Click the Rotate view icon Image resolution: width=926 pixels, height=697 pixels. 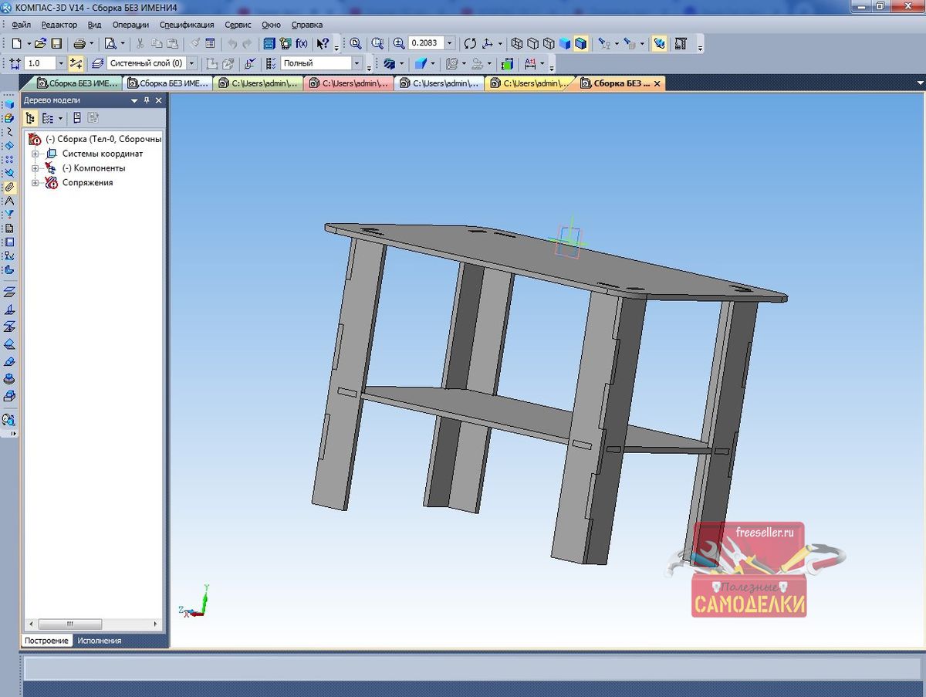470,44
